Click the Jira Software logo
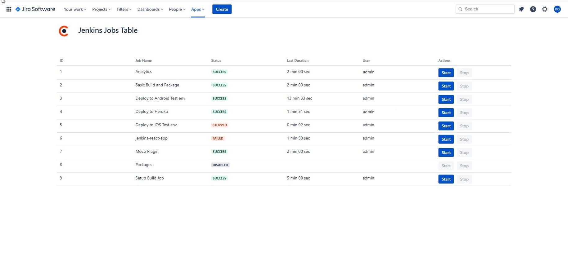Viewport: 568px width, 279px height. 35,9
